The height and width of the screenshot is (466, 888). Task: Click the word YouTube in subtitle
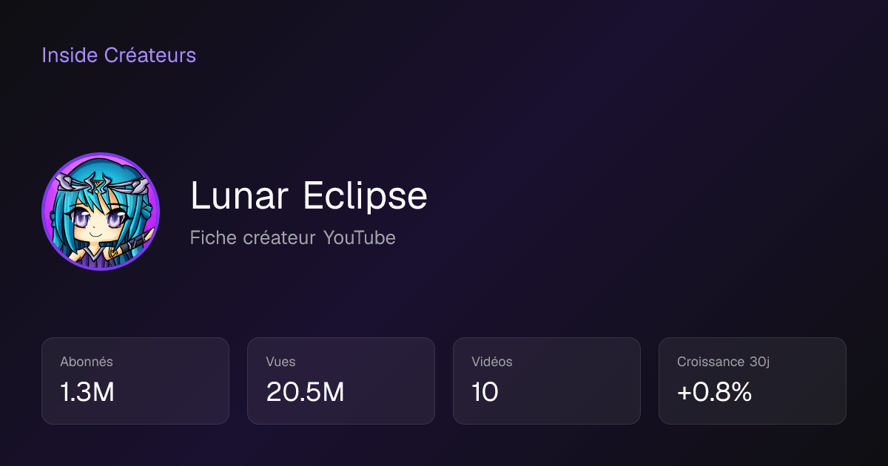tap(360, 238)
